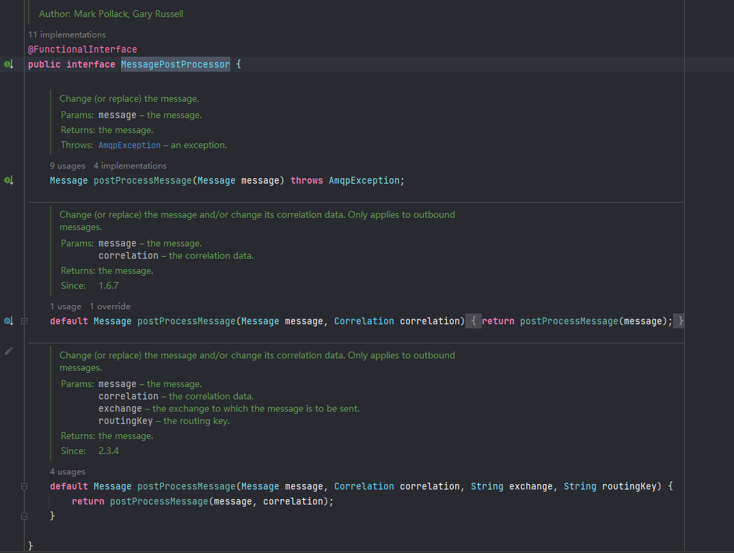Select the highlighted MessagePostProcessor interface name
This screenshot has width=734, height=553.
[x=176, y=64]
